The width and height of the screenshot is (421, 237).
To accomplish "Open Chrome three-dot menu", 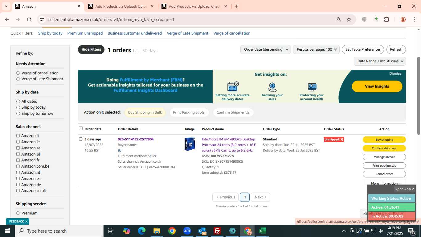I will [414, 19].
